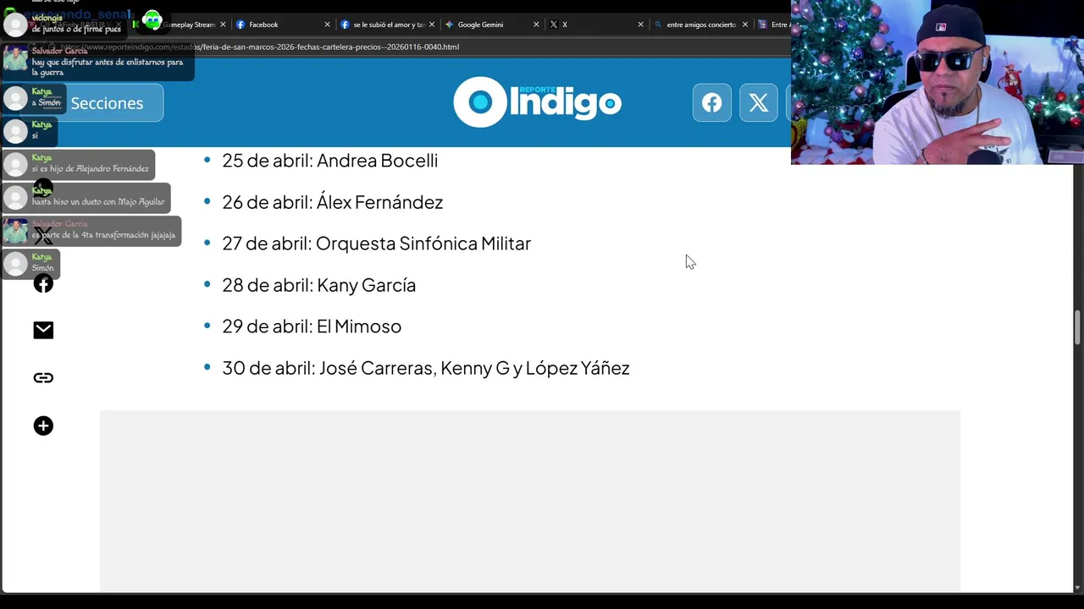Screen dimensions: 1084x609
Task: Select '27 de abril: Orquesta Sinfónica Militar'
Action: coord(376,244)
